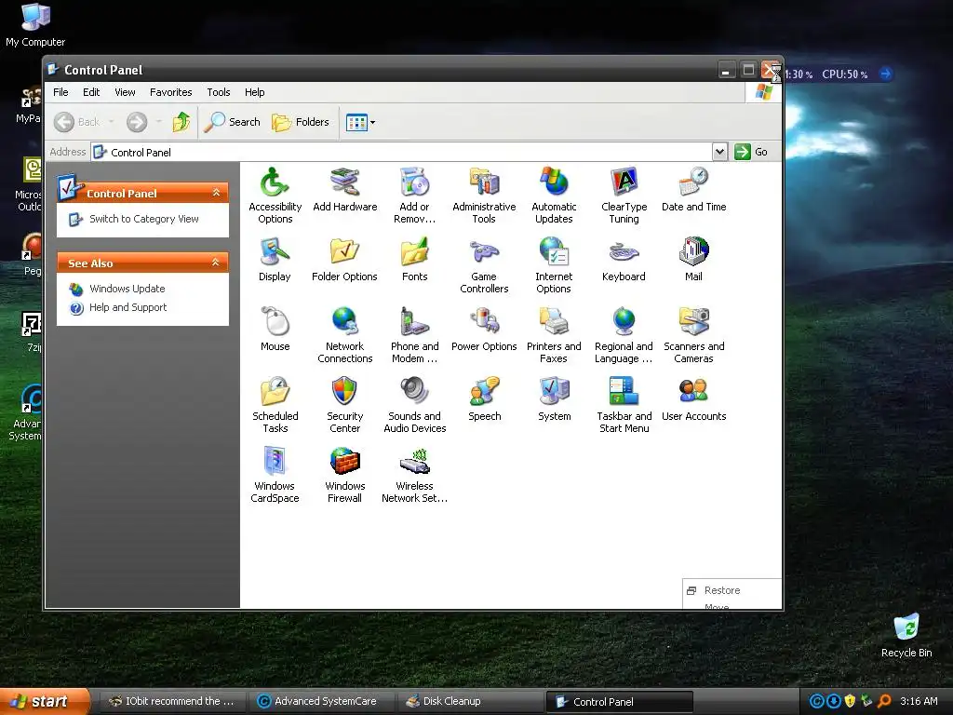Open Windows Firewall
The height and width of the screenshot is (715, 953).
[344, 474]
